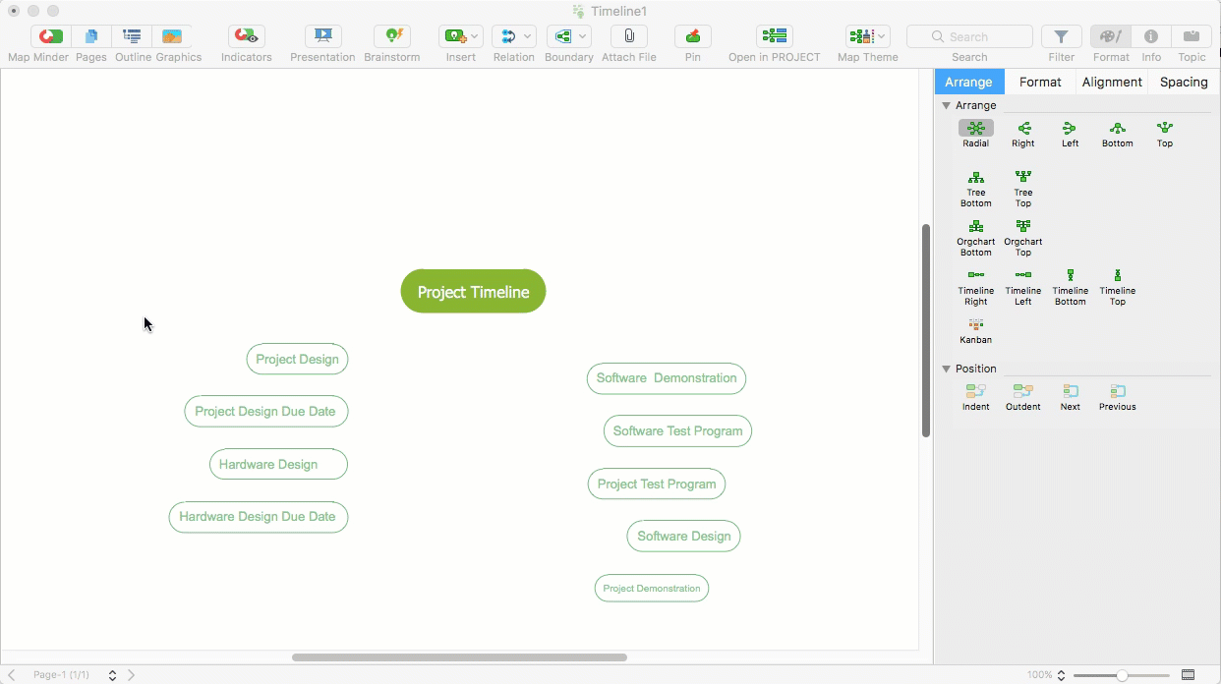Screen dimensions: 1221x684
Task: Select Project Design Due Date topic
Action: click(265, 411)
